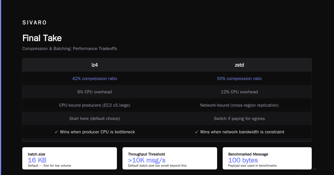This screenshot has width=334, height=175.
Task: Click the >10K msg/s value
Action: pyautogui.click(x=147, y=160)
